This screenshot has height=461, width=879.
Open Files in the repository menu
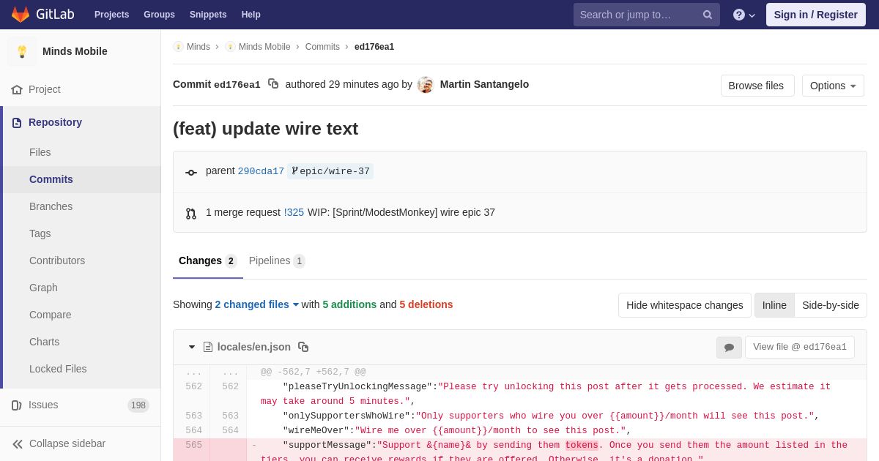82,152
